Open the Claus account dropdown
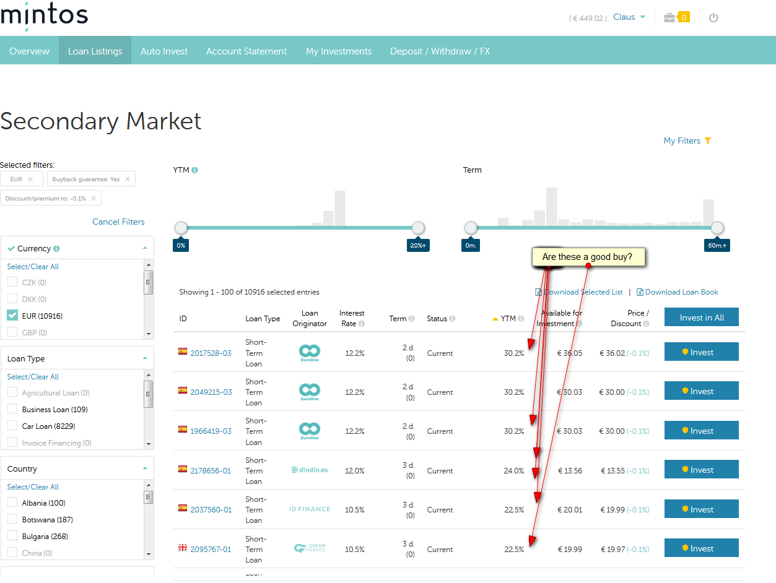The height and width of the screenshot is (583, 776). click(x=629, y=17)
